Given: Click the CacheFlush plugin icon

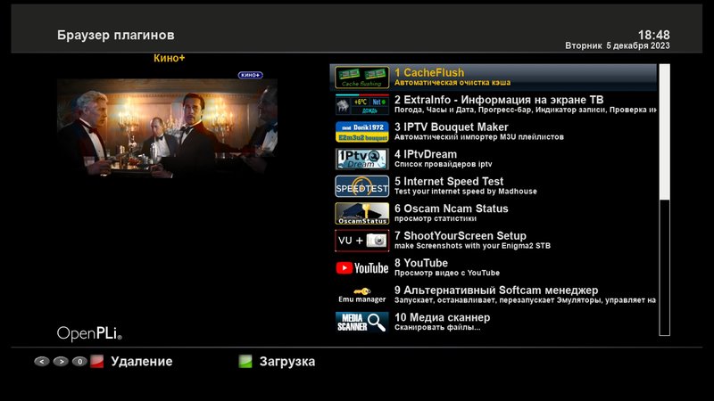Looking at the screenshot, I should 361,78.
